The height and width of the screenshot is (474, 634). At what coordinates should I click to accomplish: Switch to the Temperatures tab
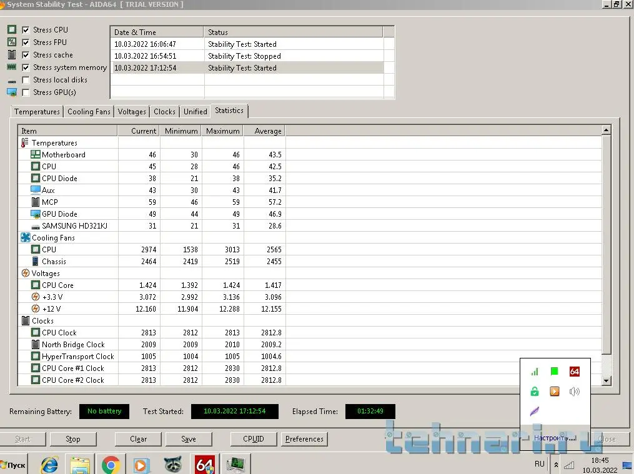[x=37, y=112]
